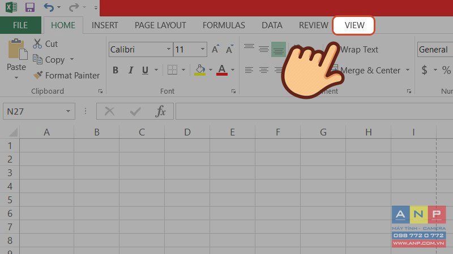Undo the last action
453x254 pixels.
49,7
